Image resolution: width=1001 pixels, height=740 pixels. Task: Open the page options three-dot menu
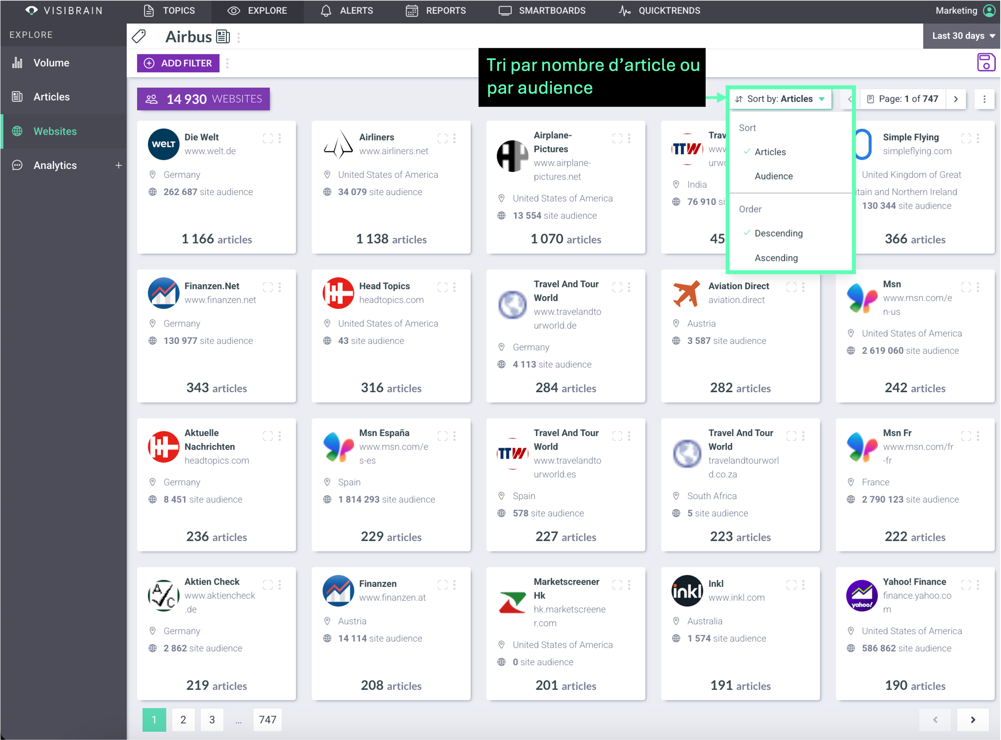[985, 99]
